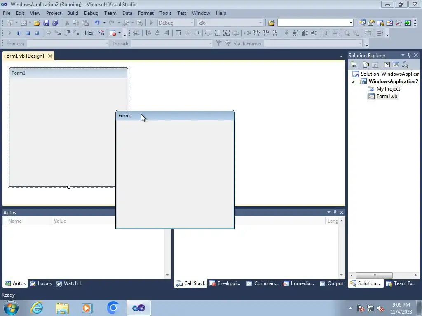Click the Solution Explorer horizontal scrollbar thumb
Image resolution: width=422 pixels, height=316 pixels.
[x=374, y=275]
